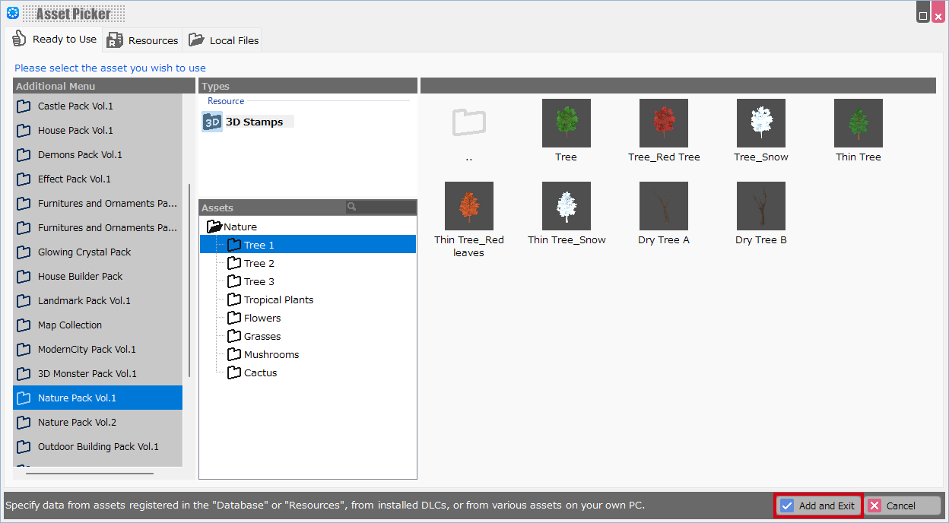Select Nature Pack Vol.2 in Additional Menu
Image resolution: width=949 pixels, height=523 pixels.
pyautogui.click(x=77, y=422)
